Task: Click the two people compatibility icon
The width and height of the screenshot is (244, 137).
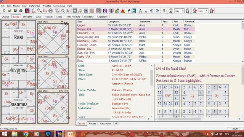Action: click(105, 11)
